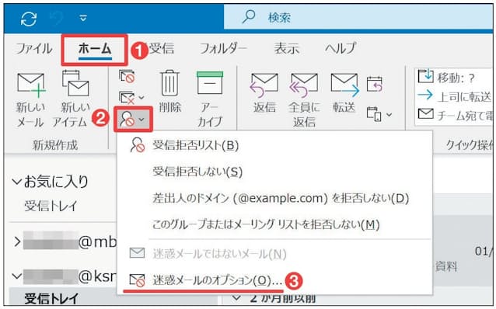Click the Clean Up envelope icon
This screenshot has height=309, width=496.
127,98
